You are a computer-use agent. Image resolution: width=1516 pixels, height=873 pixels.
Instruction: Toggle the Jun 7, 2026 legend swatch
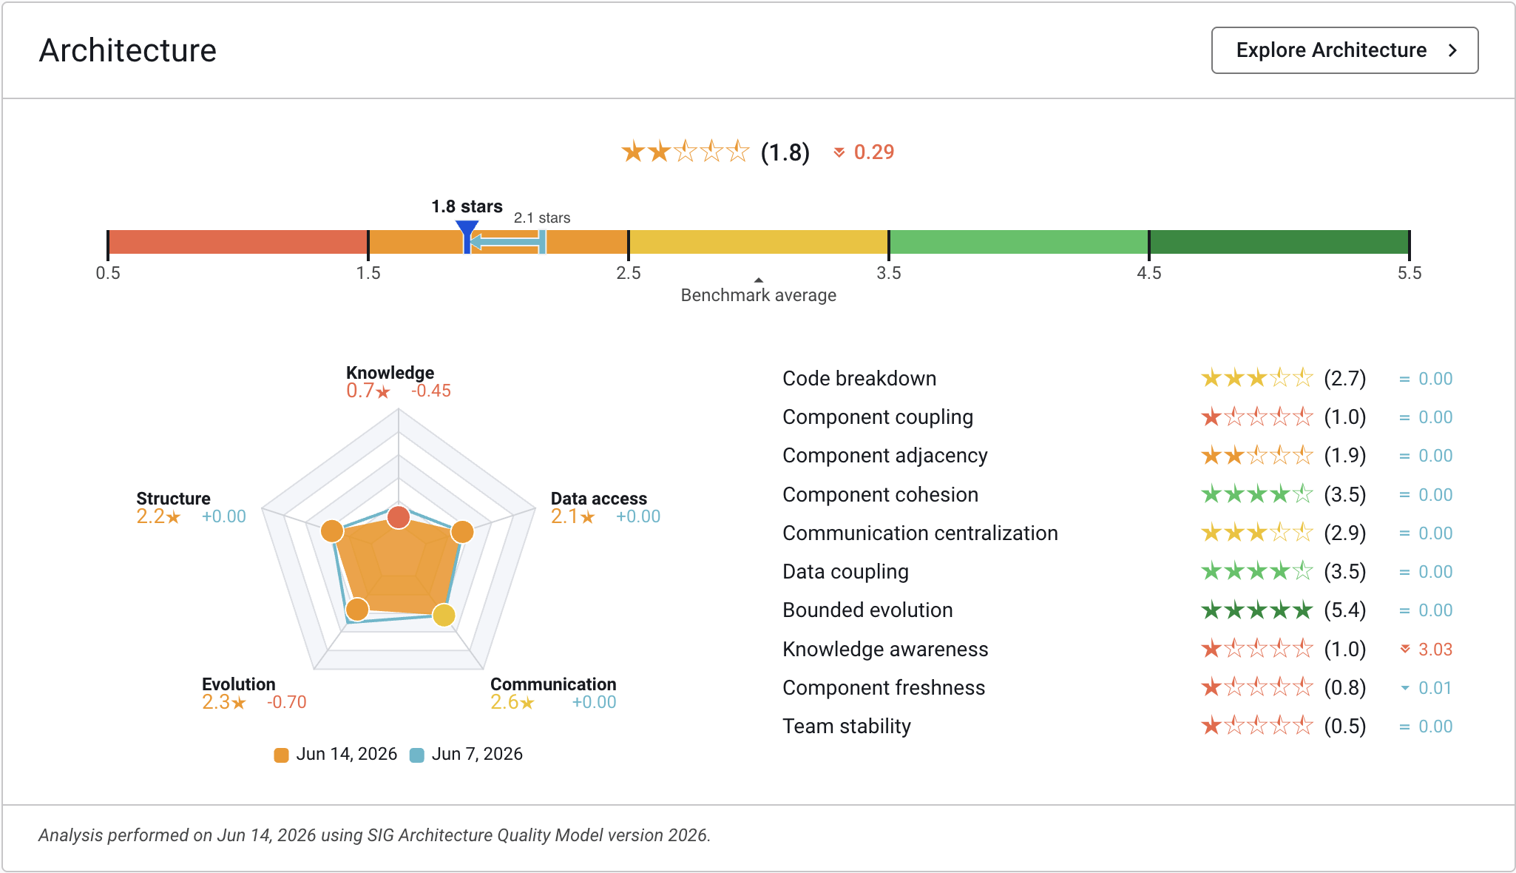417,755
